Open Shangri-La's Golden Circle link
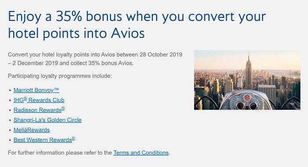Image resolution: width=308 pixels, height=167 pixels. coord(48,120)
